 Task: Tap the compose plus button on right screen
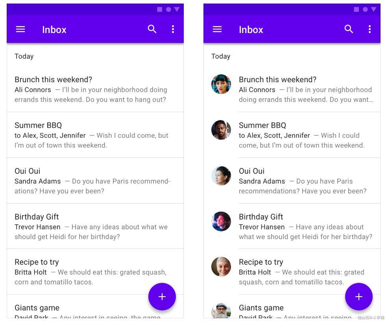[x=359, y=297]
